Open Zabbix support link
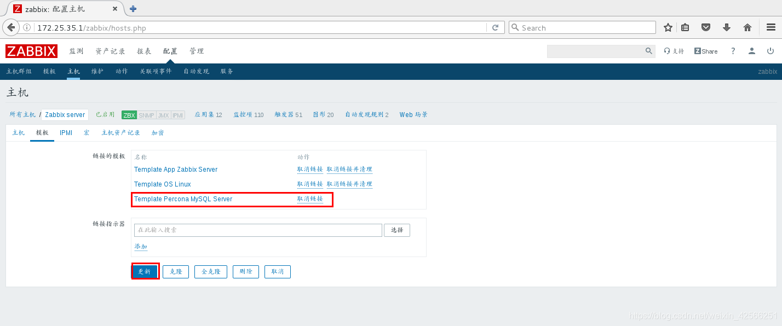Image resolution: width=782 pixels, height=326 pixels. pos(674,51)
